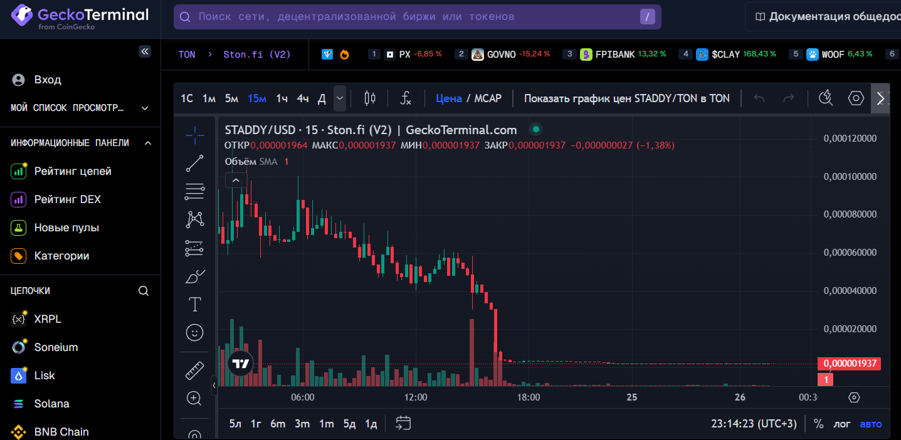Collapse the left sidebar with double chevron

145,51
